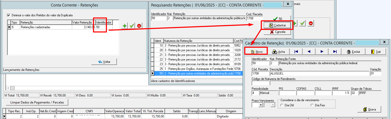Click Natureza da Retenção column header

198,41
